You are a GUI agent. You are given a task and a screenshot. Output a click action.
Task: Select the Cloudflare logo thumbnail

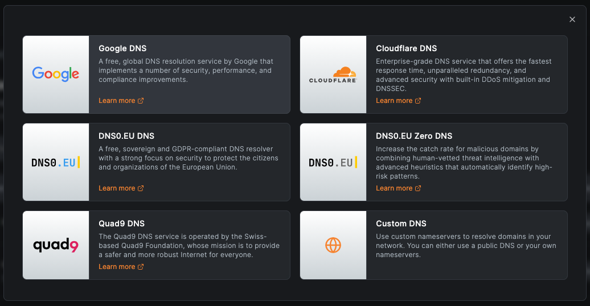click(x=333, y=75)
